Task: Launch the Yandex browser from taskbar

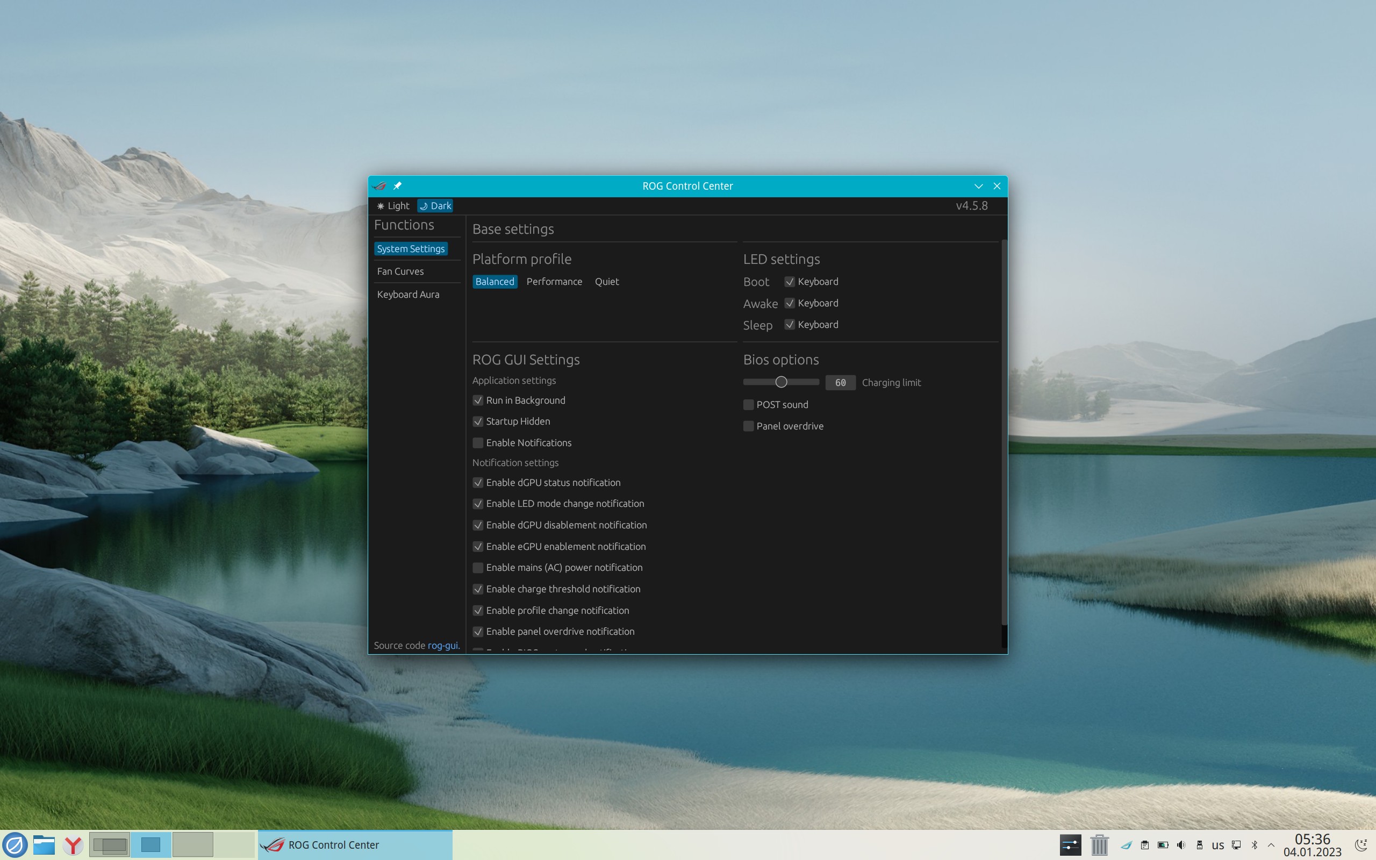Action: (73, 844)
